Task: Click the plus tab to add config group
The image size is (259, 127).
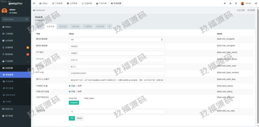Action: point(109,26)
